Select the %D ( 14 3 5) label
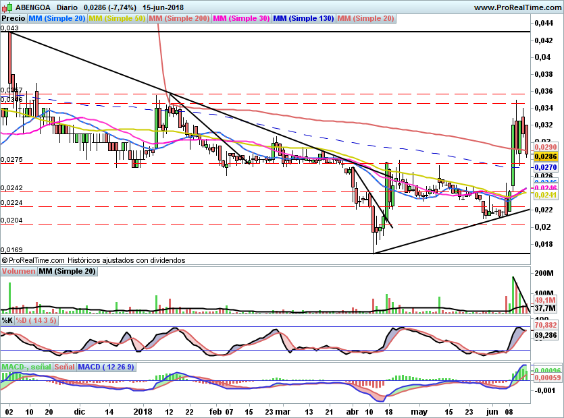Screen dimensions: 564x418 coord(36,320)
